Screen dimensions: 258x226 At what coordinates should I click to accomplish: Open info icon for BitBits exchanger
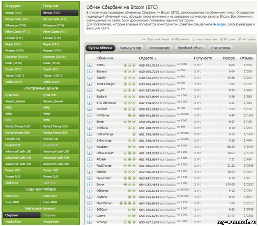[90, 65]
